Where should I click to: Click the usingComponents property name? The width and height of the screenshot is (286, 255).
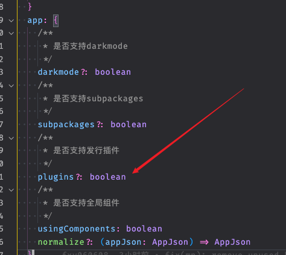(77, 229)
